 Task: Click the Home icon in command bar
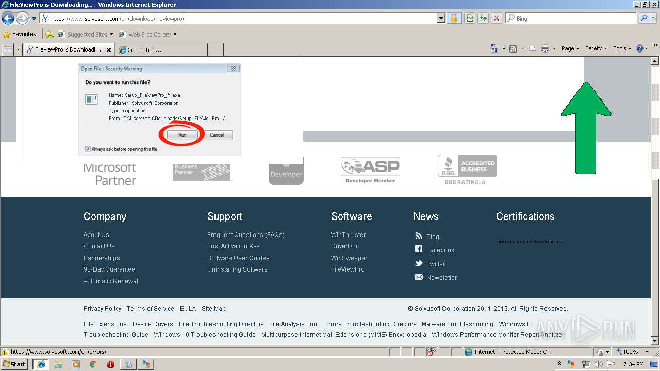[494, 48]
